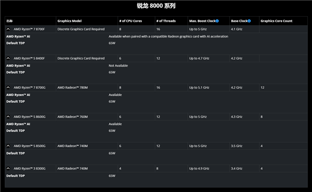The height and width of the screenshot is (192, 312).
Task: Select the AMD Ryzen 3 8300G name
Action: point(30,169)
